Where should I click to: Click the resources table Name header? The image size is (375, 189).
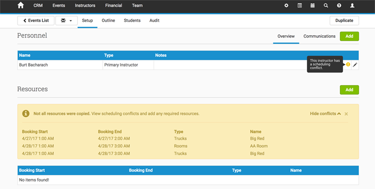[x=296, y=170]
